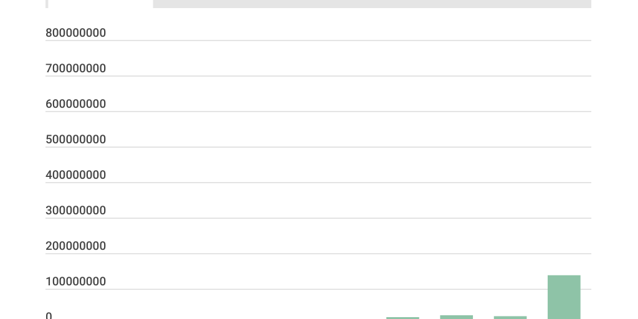The image size is (638, 319).
Task: Click the gridline extending from 500000000
Action: pos(349,147)
